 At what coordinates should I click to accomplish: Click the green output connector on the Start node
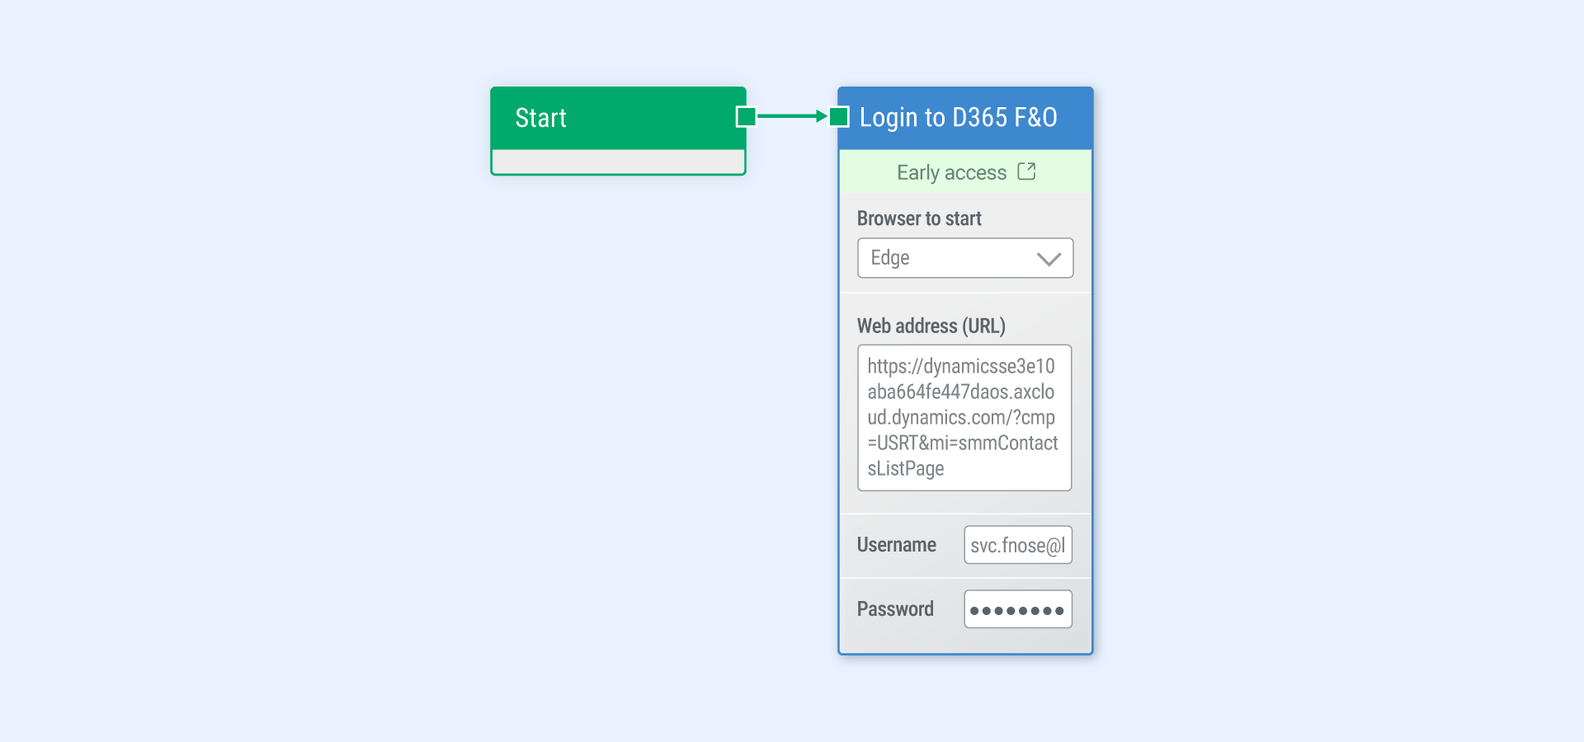[x=745, y=117]
